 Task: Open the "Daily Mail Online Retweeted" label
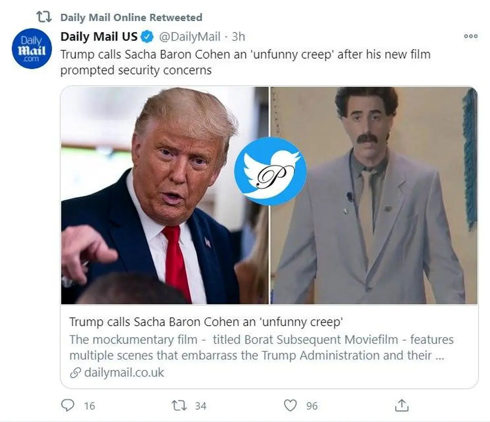131,18
